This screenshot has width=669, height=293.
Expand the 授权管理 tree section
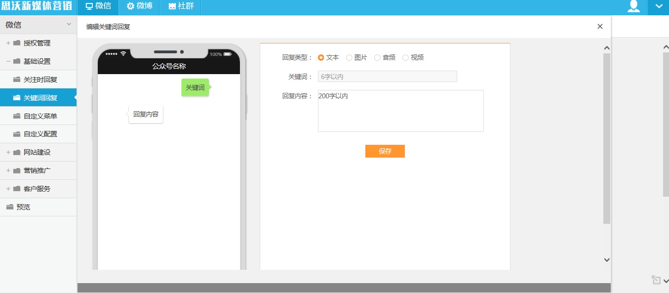(8, 43)
